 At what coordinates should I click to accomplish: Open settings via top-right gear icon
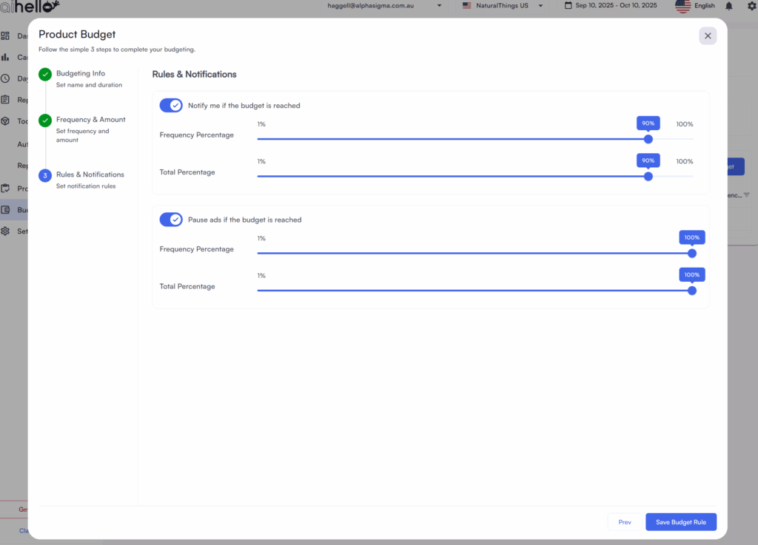coord(751,6)
